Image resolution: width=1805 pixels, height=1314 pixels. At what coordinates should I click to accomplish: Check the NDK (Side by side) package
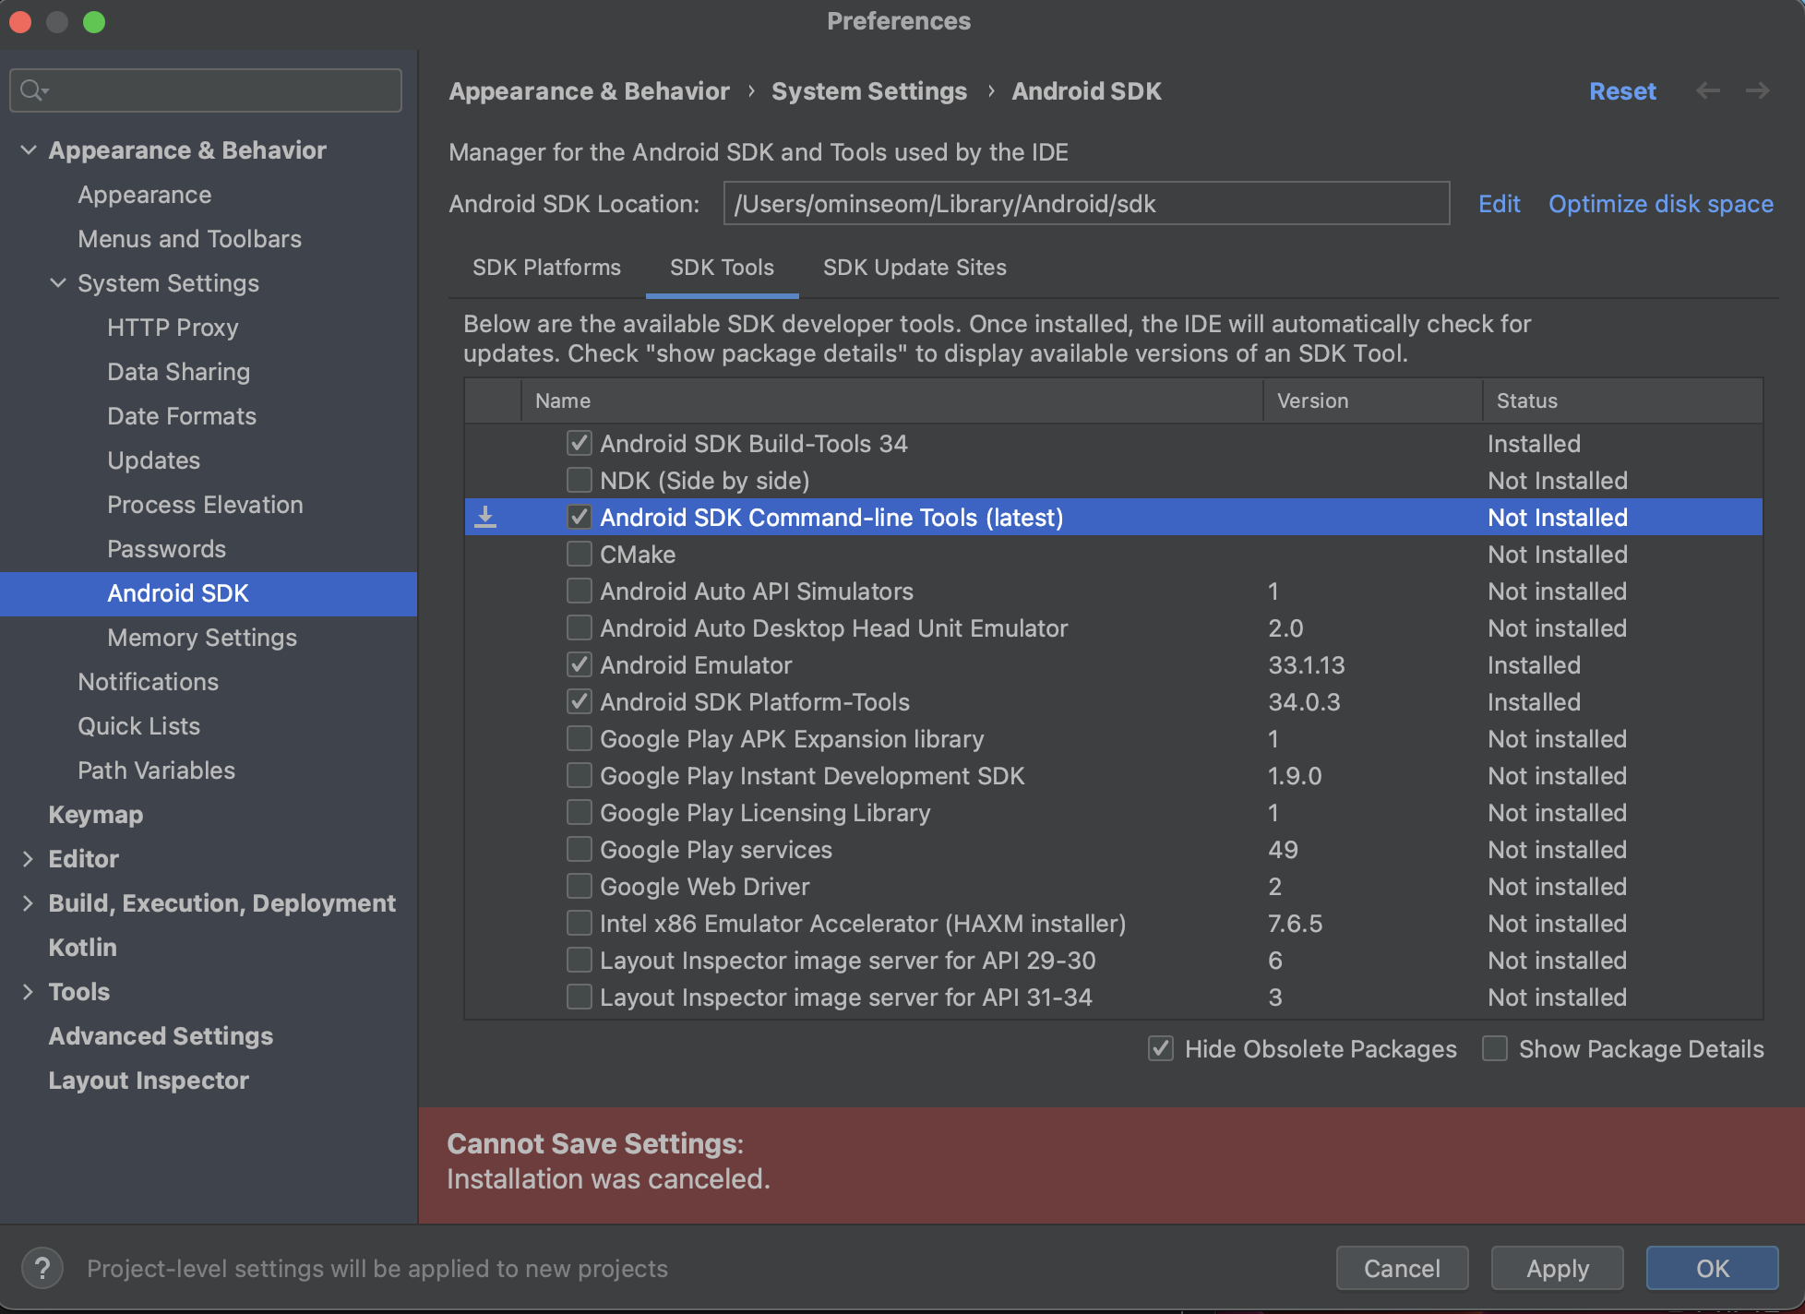point(579,480)
